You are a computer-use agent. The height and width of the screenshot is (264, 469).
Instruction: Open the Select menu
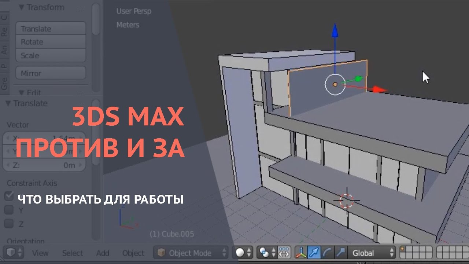point(73,253)
